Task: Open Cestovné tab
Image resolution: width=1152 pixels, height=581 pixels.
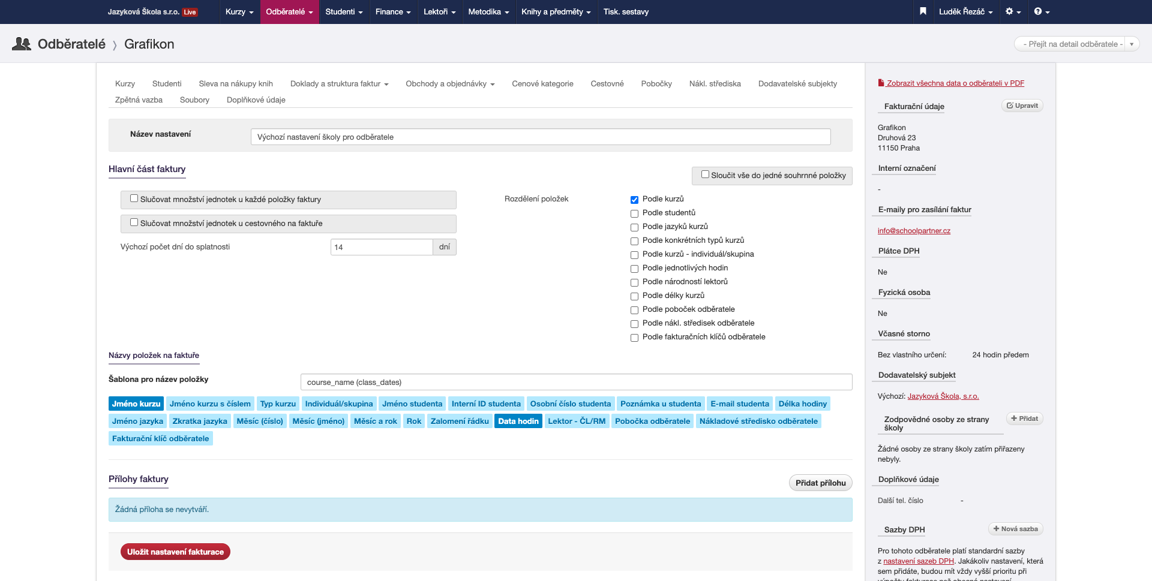Action: click(607, 83)
